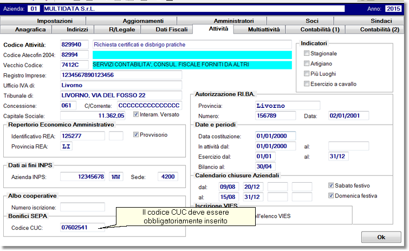Switch to the Anagrafica tab
The height and width of the screenshot is (251, 409).
pos(26,29)
